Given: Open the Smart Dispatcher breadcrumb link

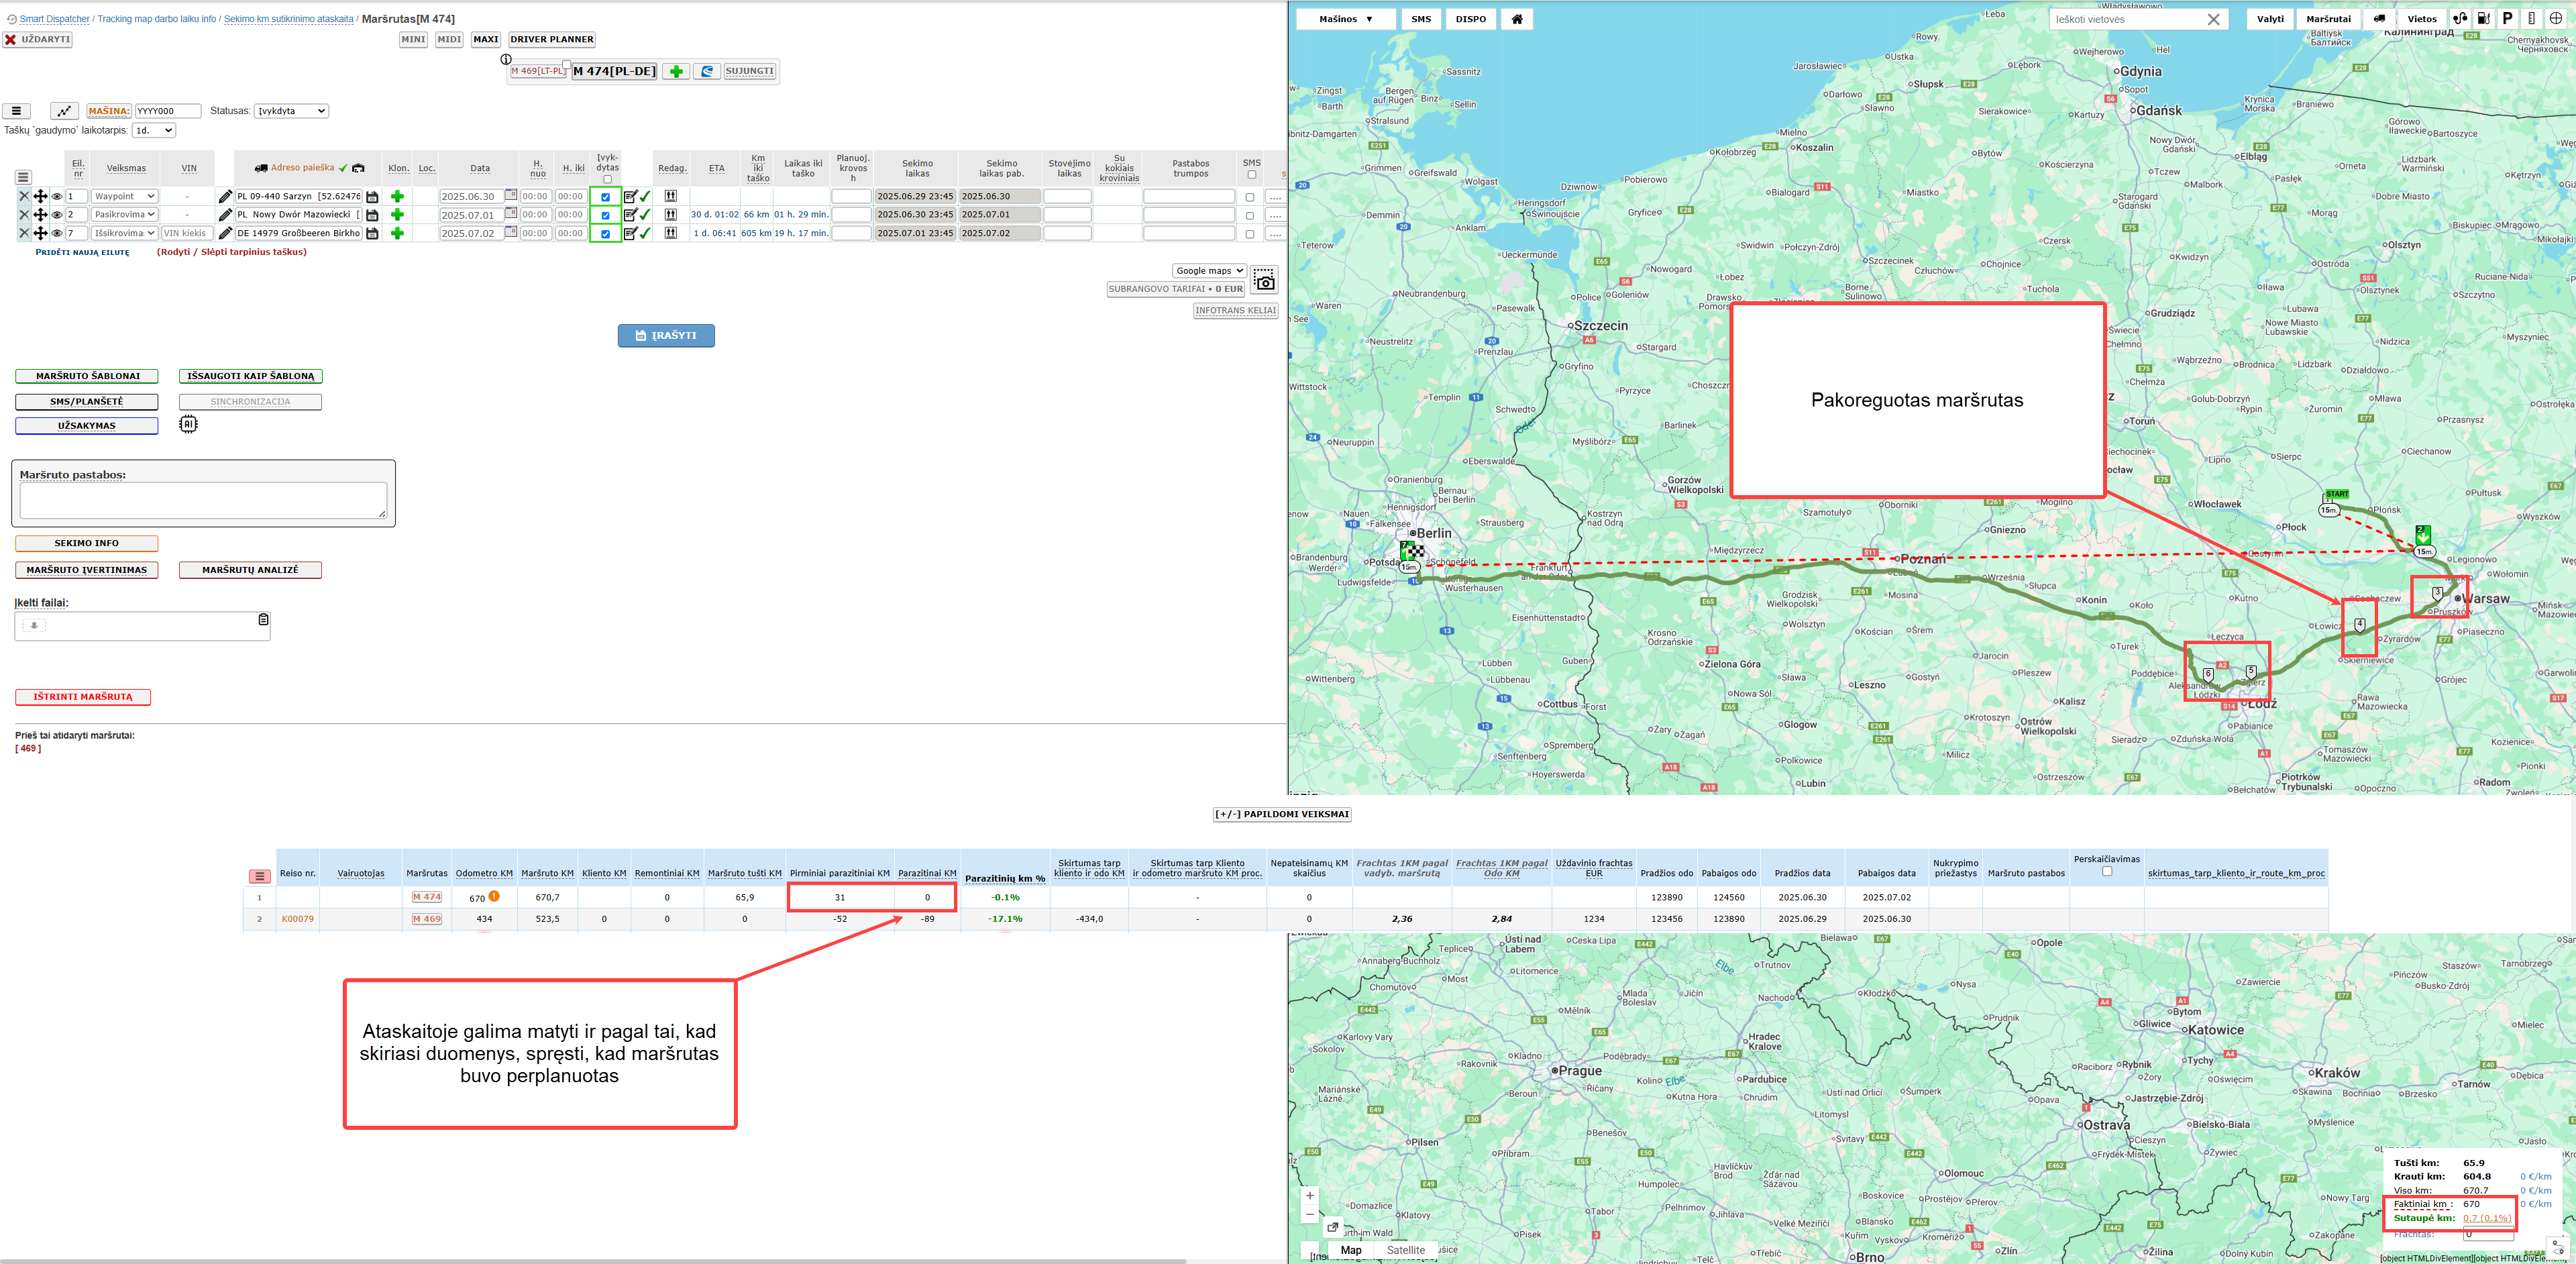Looking at the screenshot, I should (x=54, y=19).
